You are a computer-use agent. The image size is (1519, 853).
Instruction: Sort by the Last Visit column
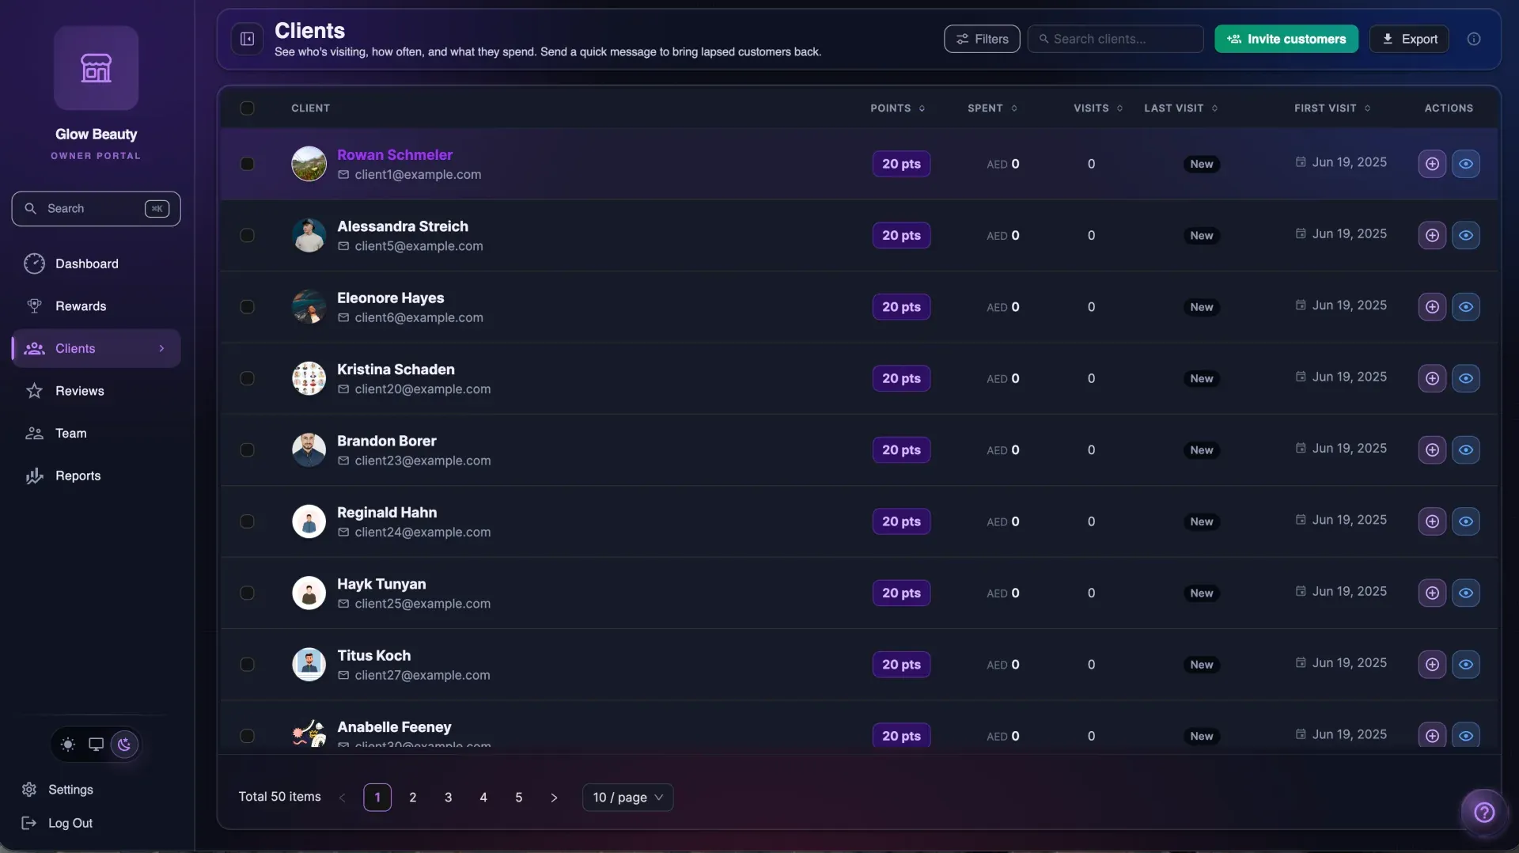pos(1181,108)
